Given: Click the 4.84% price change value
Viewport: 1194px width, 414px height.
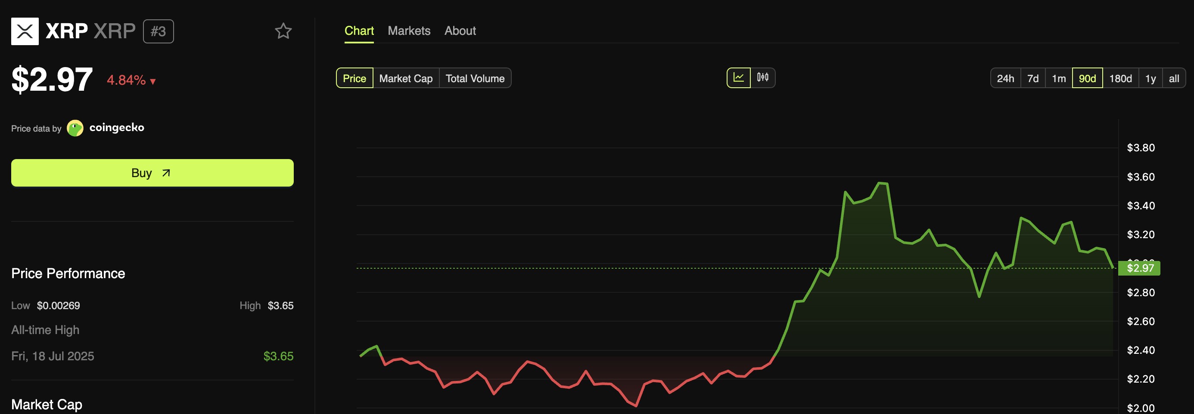Looking at the screenshot, I should click(126, 80).
